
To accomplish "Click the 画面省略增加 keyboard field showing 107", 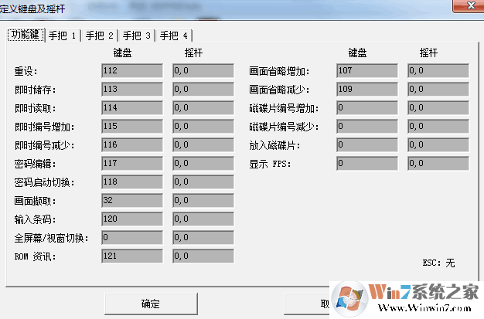I will 367,71.
